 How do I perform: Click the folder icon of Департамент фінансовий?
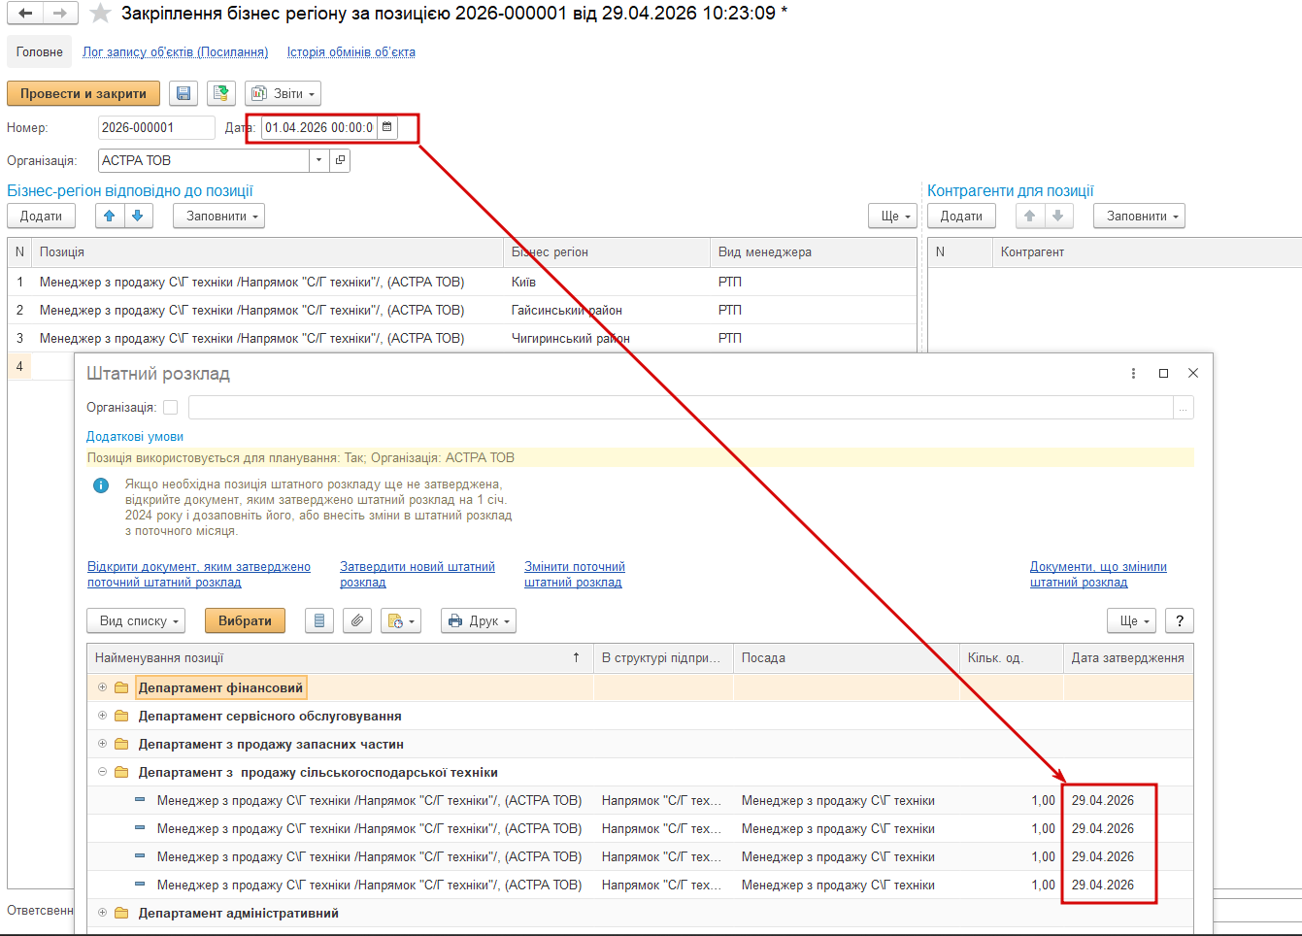tap(121, 687)
